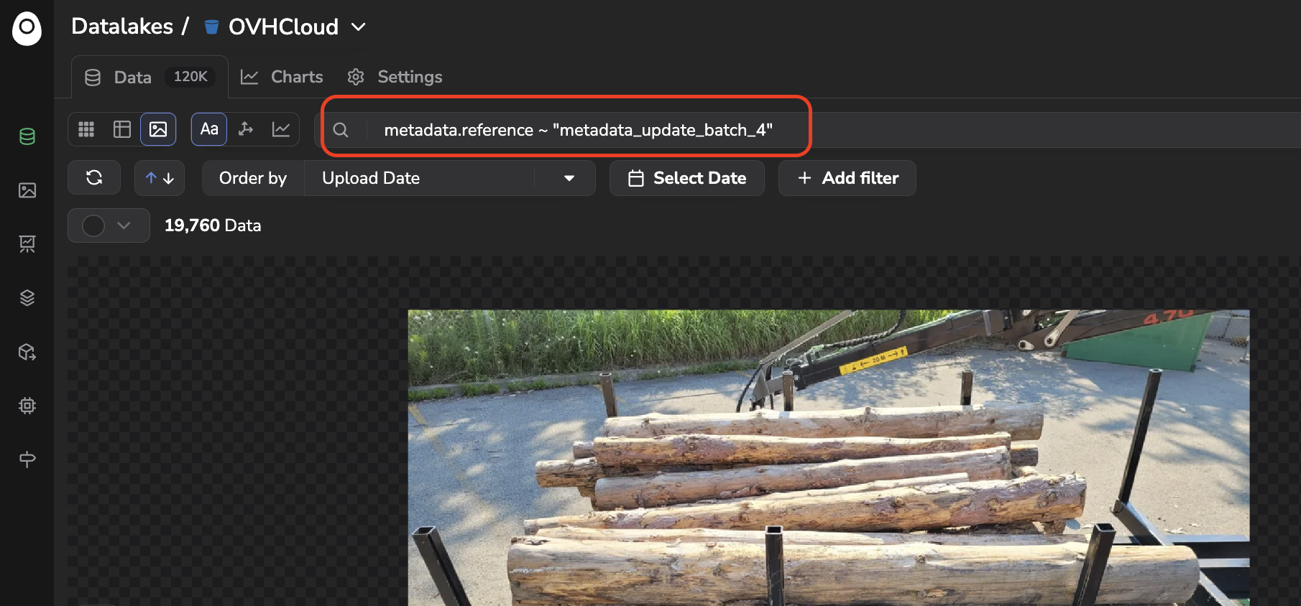Select the single image view mode
The height and width of the screenshot is (606, 1301).
(158, 129)
